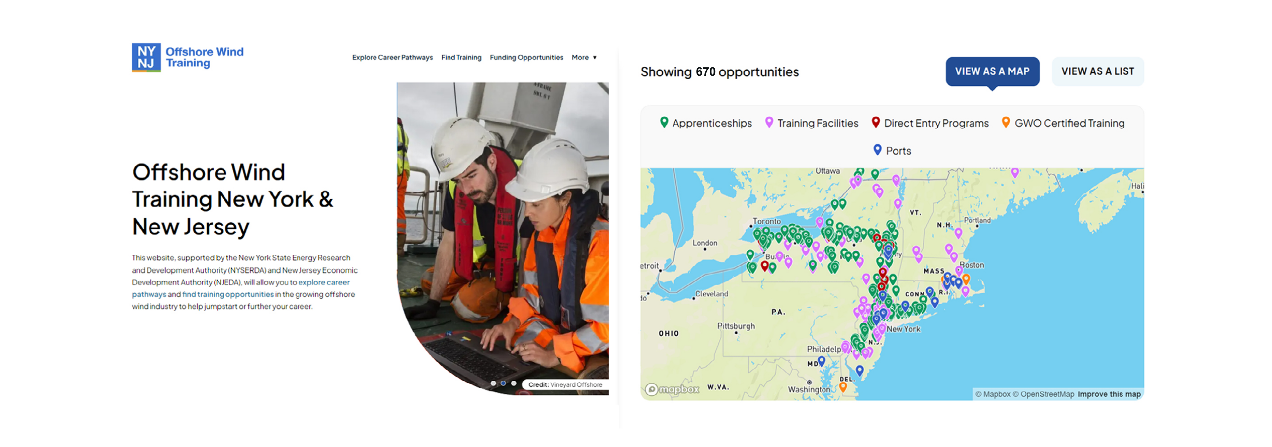This screenshot has height=447, width=1272.
Task: Select Explore Career Pathways in the navigation
Action: tap(392, 57)
